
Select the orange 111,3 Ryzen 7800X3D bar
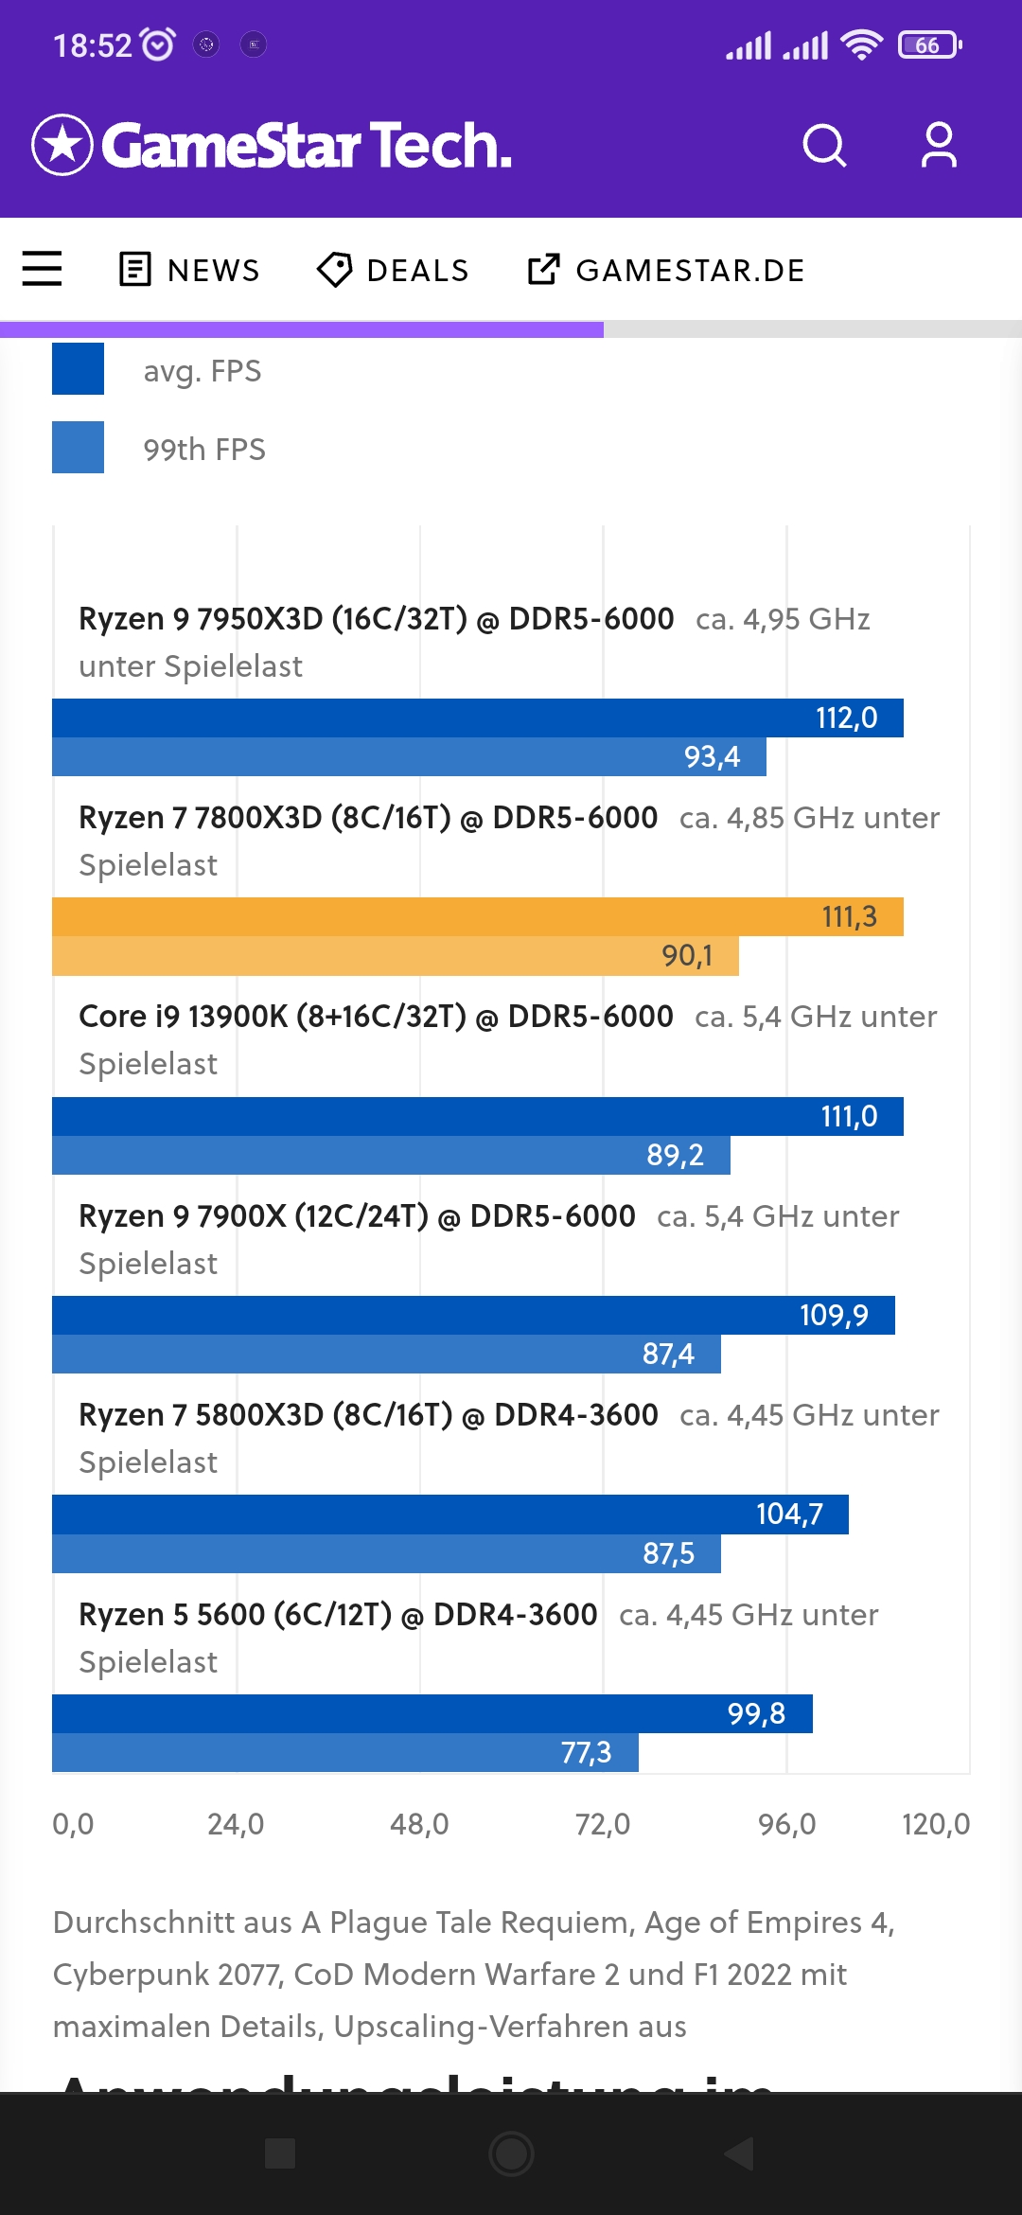478,916
